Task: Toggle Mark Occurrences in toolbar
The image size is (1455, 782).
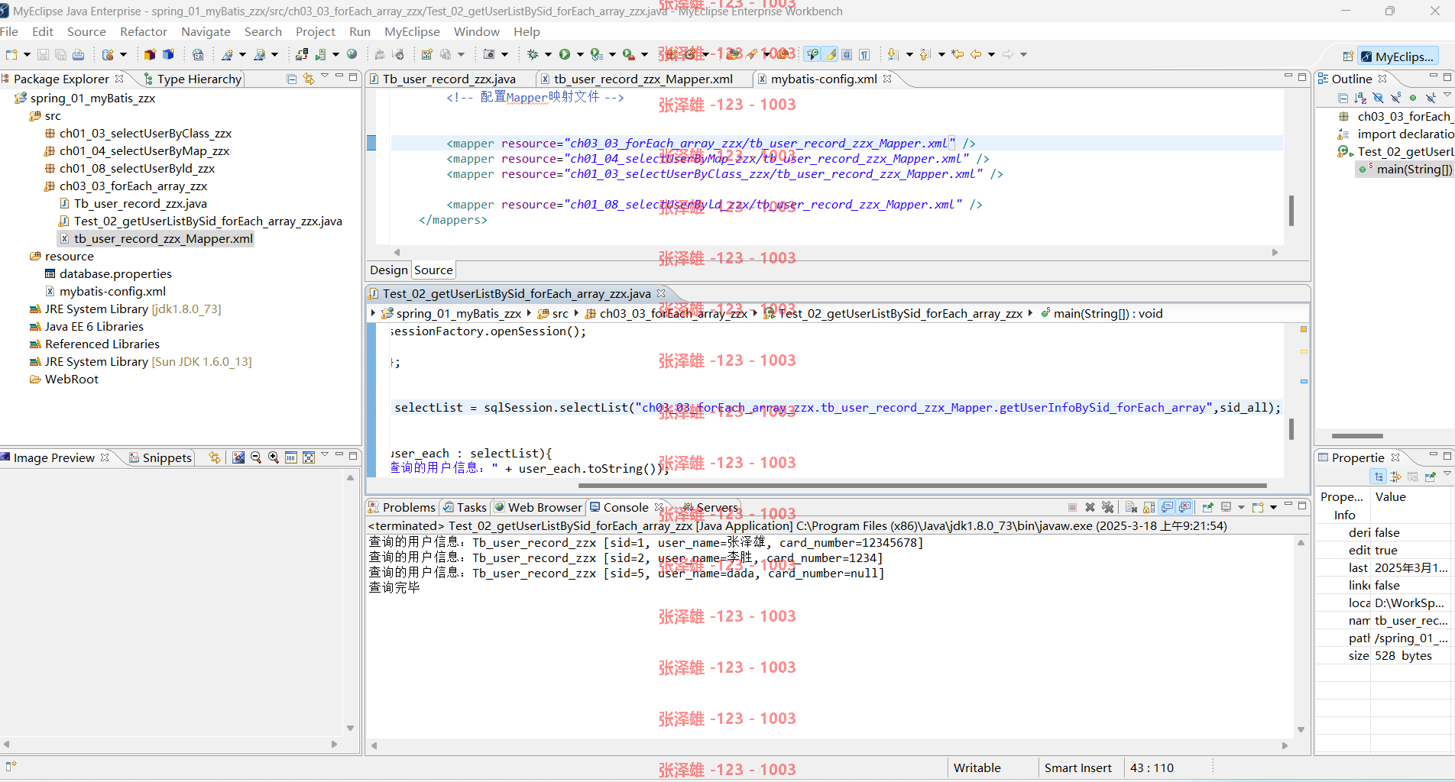Action: click(x=830, y=54)
